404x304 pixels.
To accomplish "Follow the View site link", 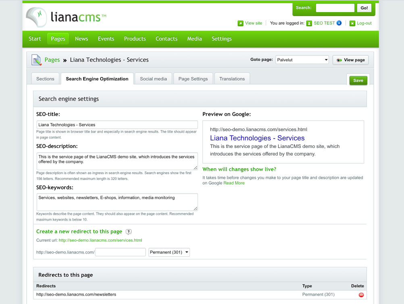I will (254, 23).
